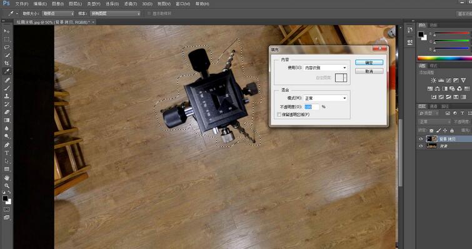Open the layer filter type dropdown
This screenshot has width=472, height=249.
point(429,113)
